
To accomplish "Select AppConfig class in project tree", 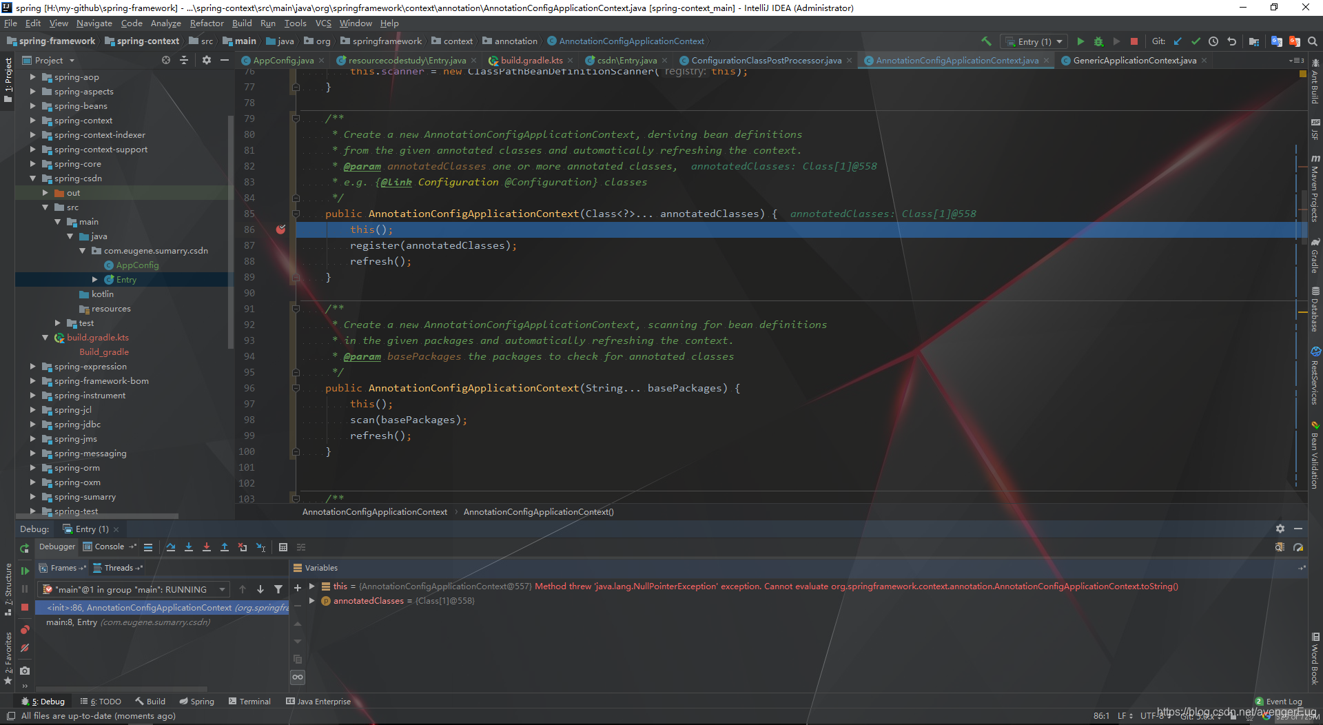I will pos(137,265).
